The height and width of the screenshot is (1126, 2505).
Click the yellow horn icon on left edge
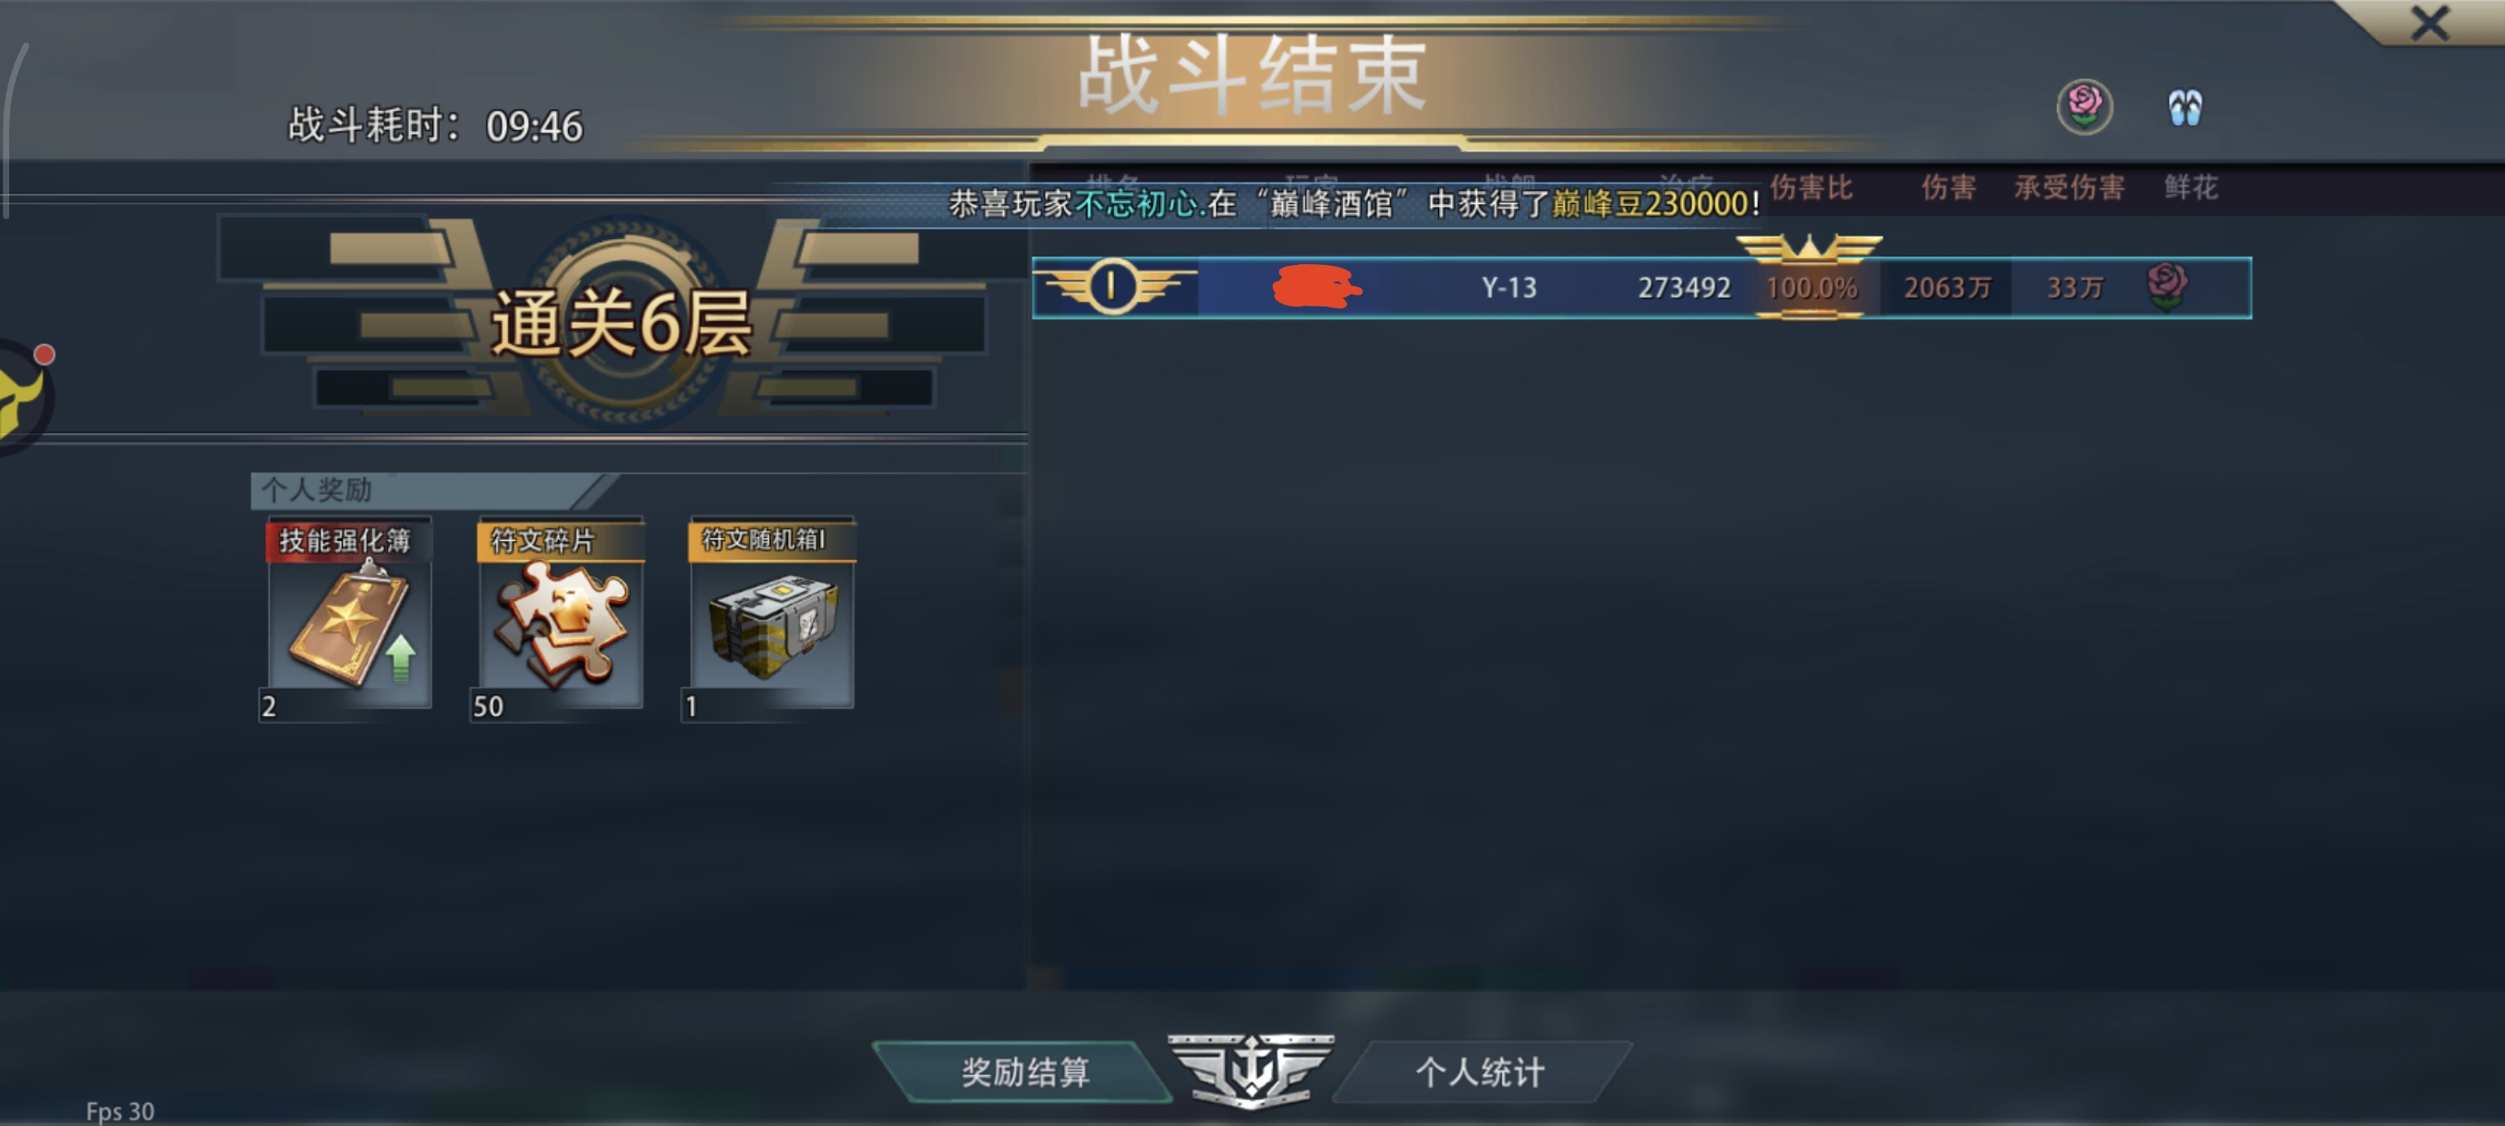[22, 395]
